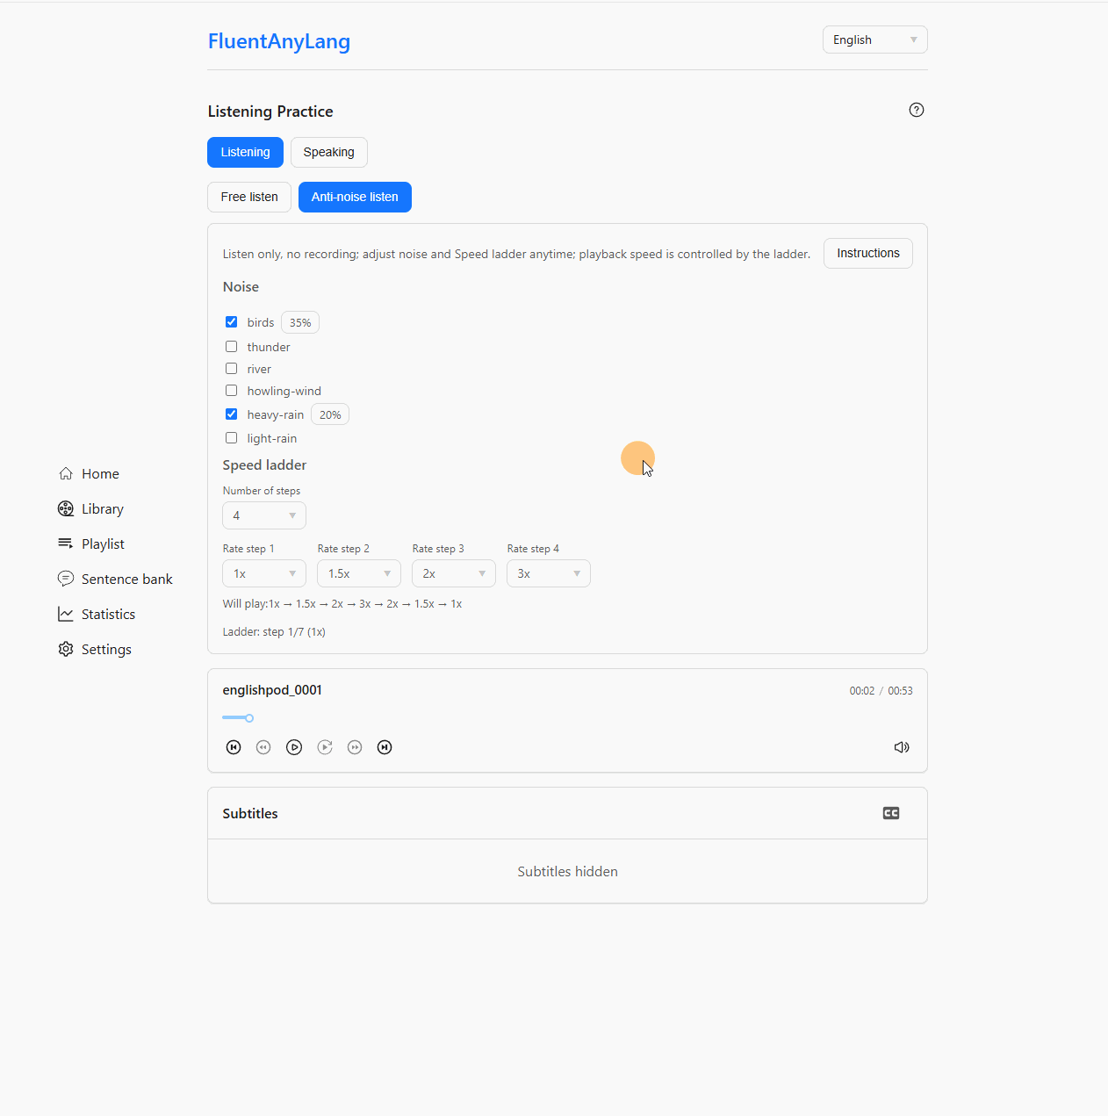
Task: Click the 'Subtitles hidden' message
Action: (567, 871)
